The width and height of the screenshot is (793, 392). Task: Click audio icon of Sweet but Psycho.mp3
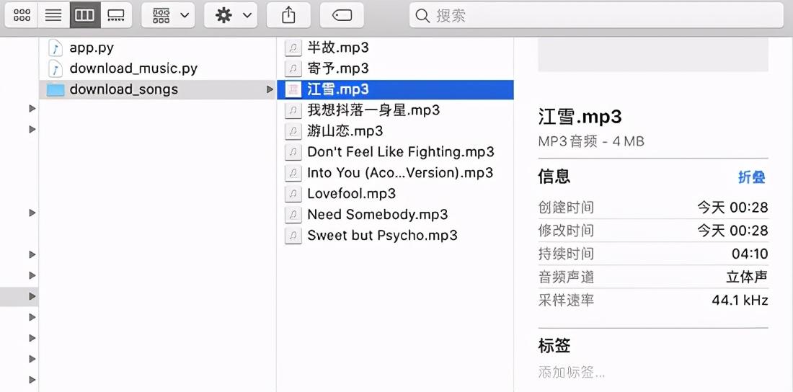tap(293, 235)
